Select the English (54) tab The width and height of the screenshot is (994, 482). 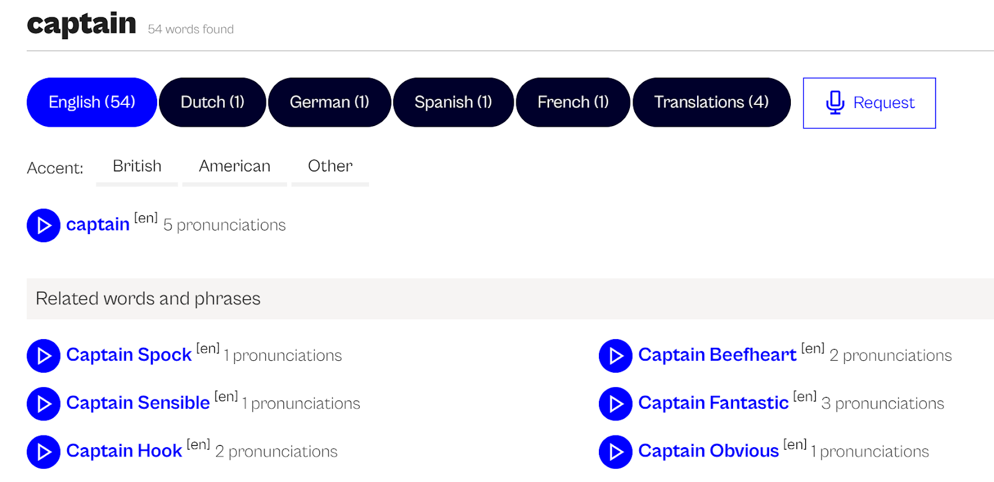coord(91,102)
